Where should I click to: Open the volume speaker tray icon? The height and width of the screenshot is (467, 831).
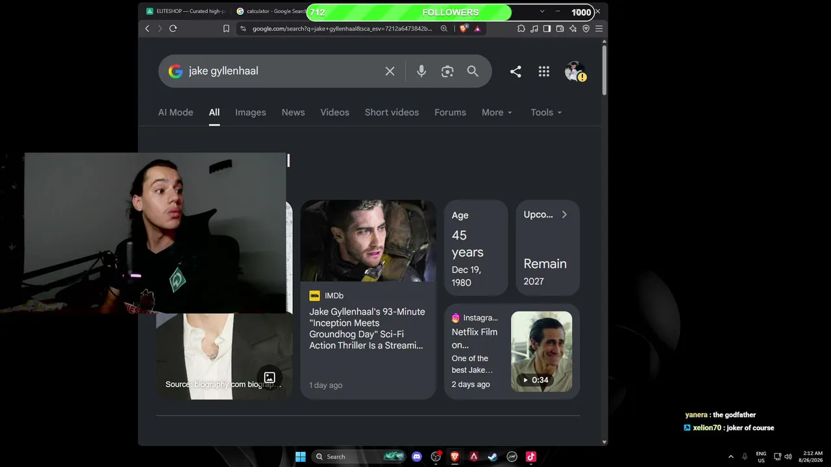pos(788,457)
